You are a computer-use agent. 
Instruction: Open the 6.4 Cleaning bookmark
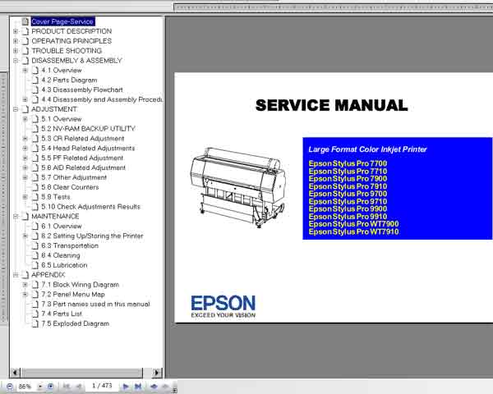pos(60,255)
